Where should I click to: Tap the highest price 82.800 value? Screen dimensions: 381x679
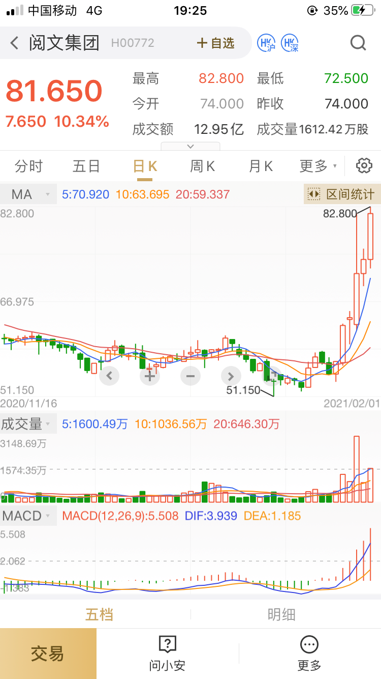(x=221, y=78)
